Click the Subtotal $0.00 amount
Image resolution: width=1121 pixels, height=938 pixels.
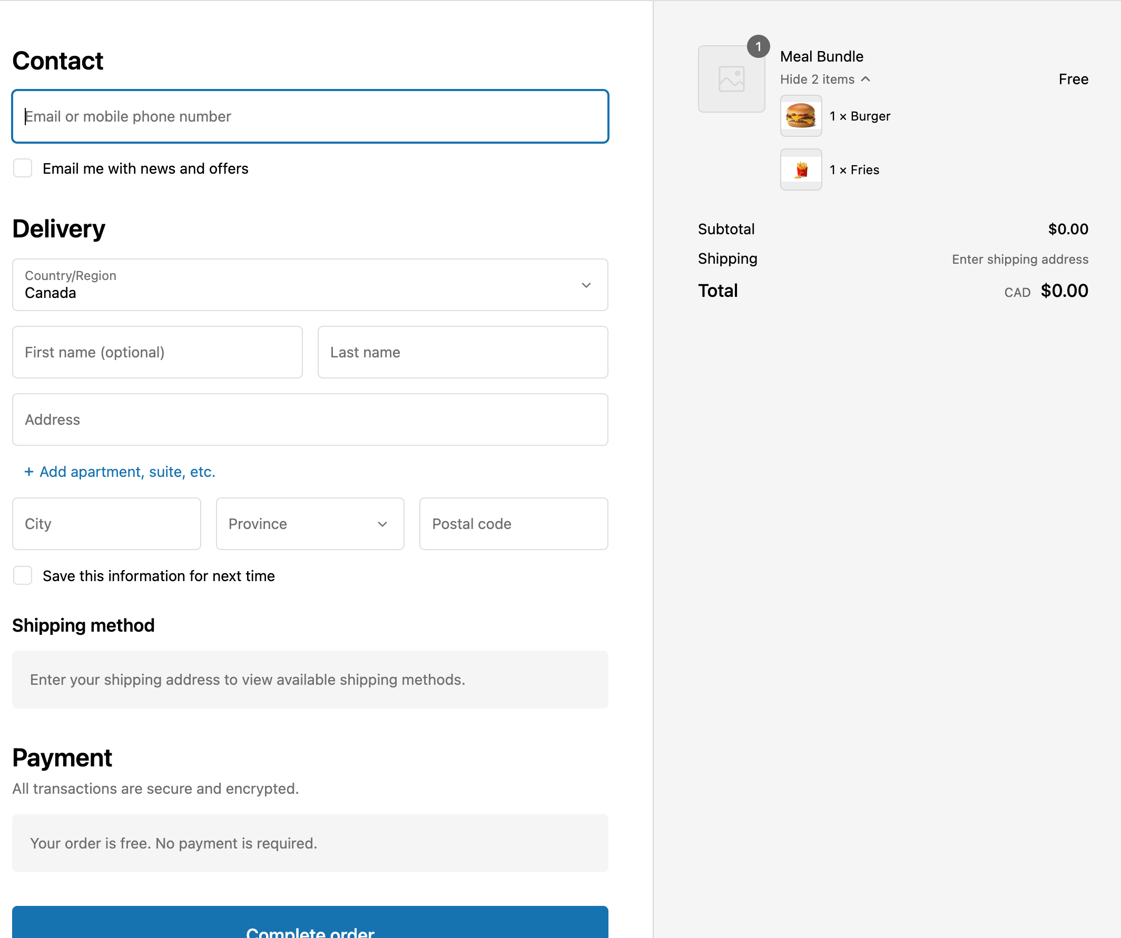click(x=1068, y=229)
